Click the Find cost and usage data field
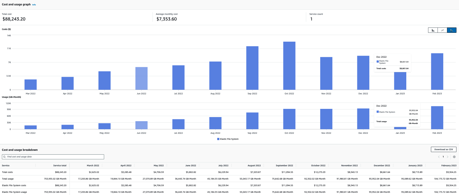Viewport: 459px width, 195px height. [53, 157]
